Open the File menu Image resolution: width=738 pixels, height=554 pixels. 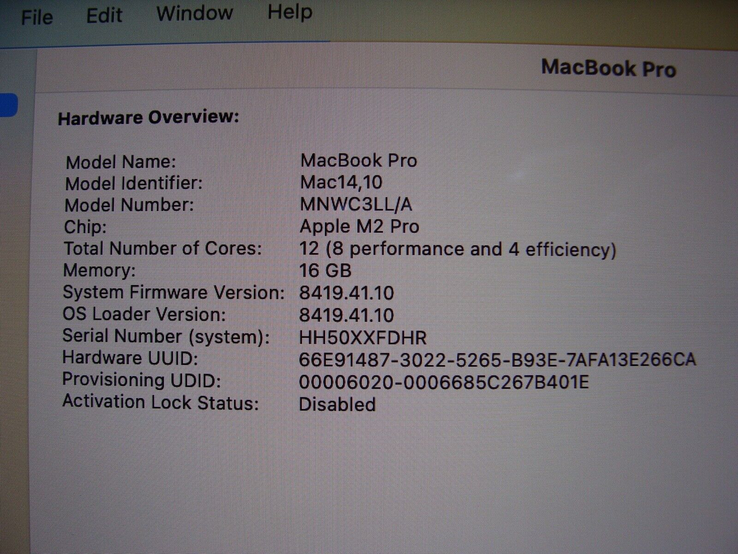(x=37, y=18)
